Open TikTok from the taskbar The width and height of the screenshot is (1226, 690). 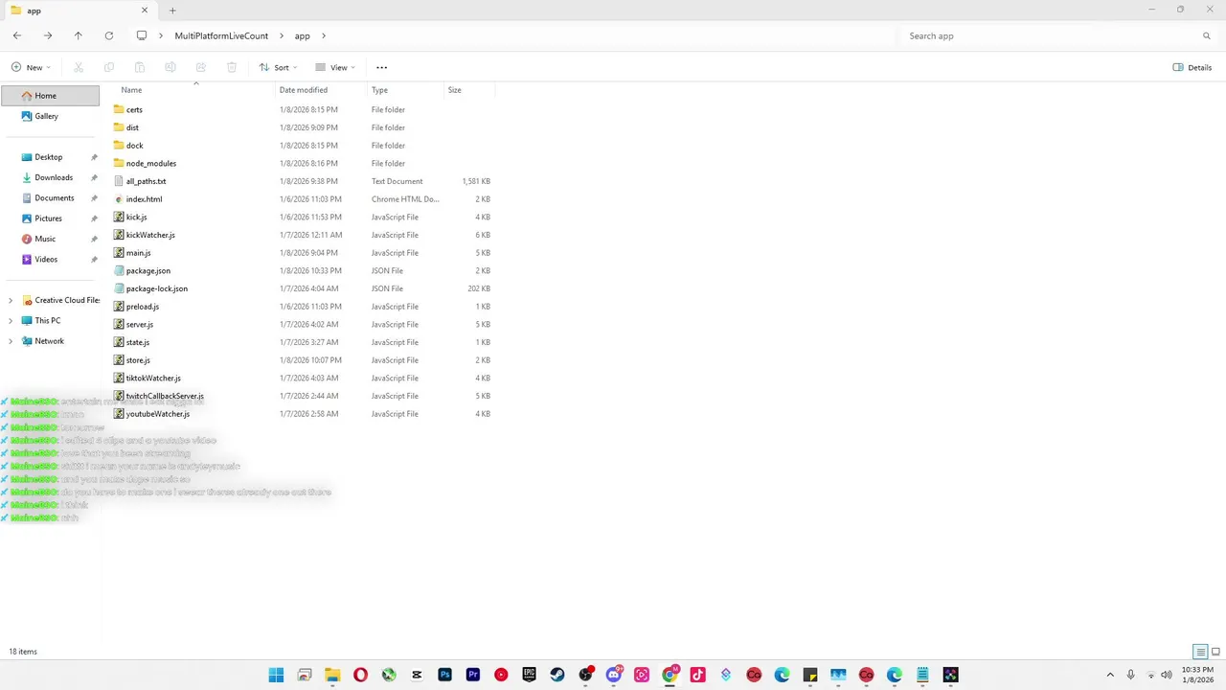click(x=697, y=675)
